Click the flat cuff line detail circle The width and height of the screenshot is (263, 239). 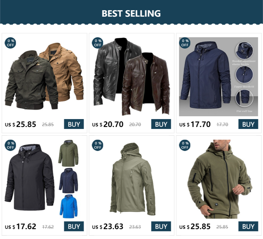(244, 98)
